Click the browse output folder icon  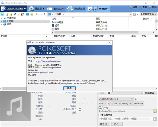click(x=155, y=111)
